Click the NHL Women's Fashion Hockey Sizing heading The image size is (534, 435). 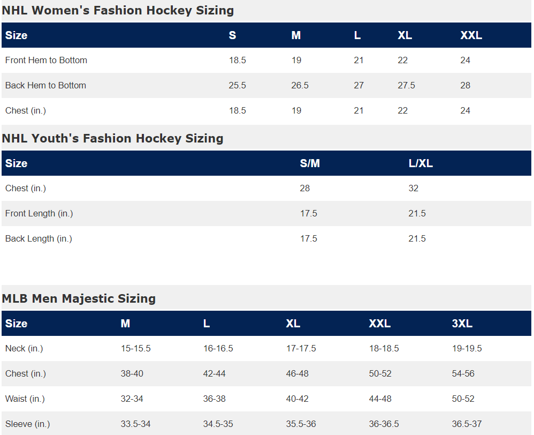[118, 10]
